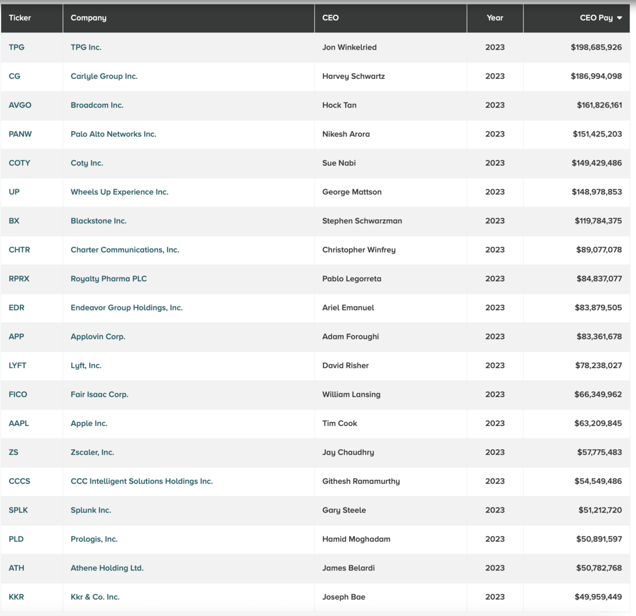The height and width of the screenshot is (616, 636).
Task: Click the ZS ticker link
Action: (14, 452)
